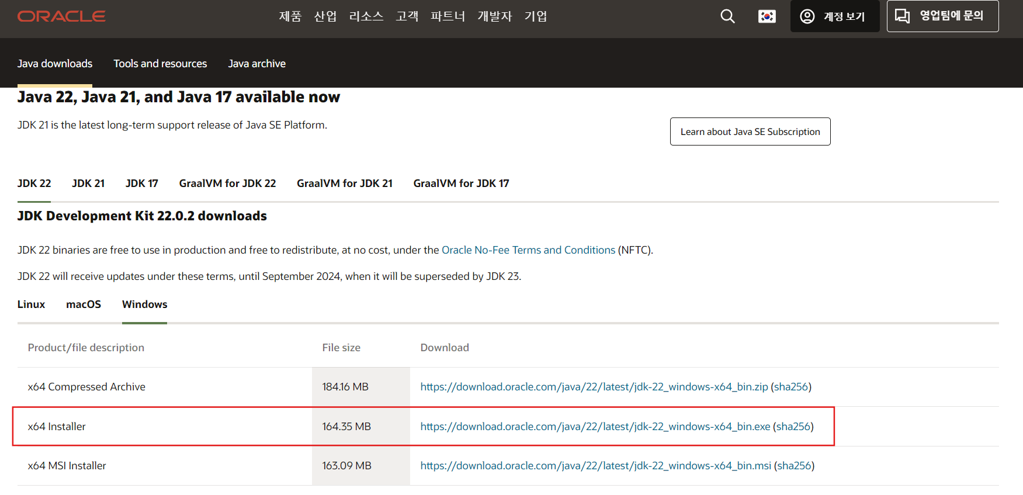
Task: Go to Tools and resources tab
Action: [160, 64]
